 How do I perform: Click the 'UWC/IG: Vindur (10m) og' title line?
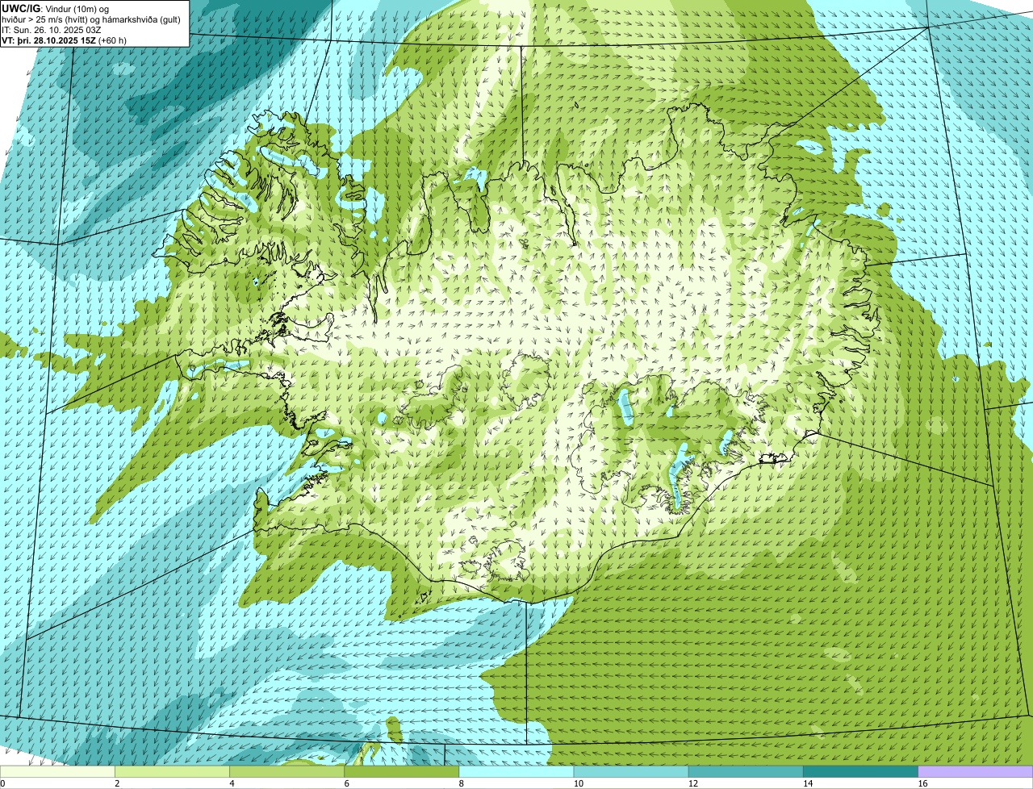pos(55,8)
